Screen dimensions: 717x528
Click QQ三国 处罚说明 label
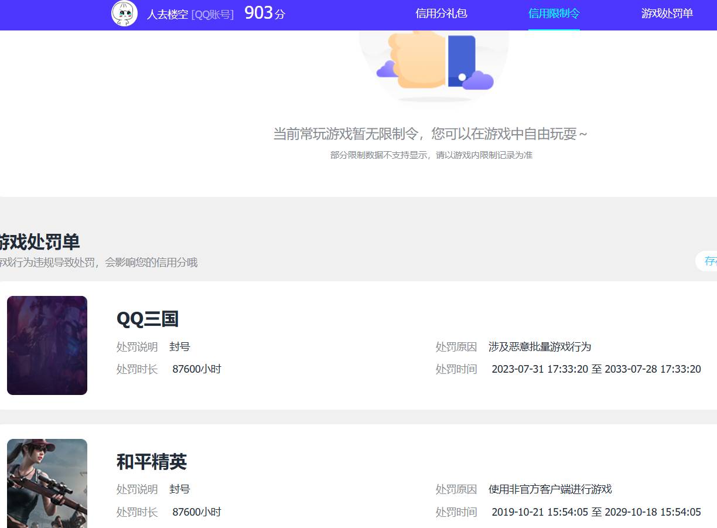pos(137,347)
